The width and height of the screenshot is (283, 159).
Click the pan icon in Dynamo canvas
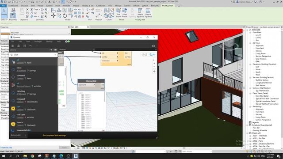154,72
